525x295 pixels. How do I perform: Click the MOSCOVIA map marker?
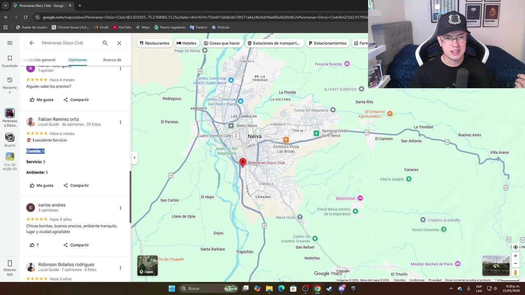[360, 198]
